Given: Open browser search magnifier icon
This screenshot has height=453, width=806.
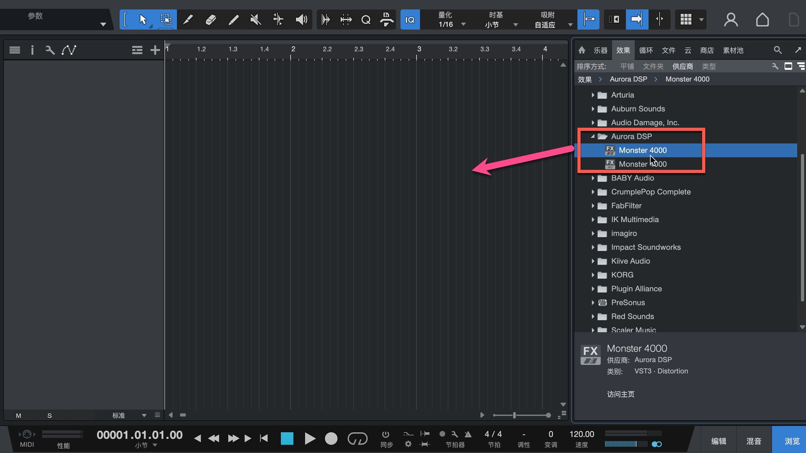Looking at the screenshot, I should 777,50.
